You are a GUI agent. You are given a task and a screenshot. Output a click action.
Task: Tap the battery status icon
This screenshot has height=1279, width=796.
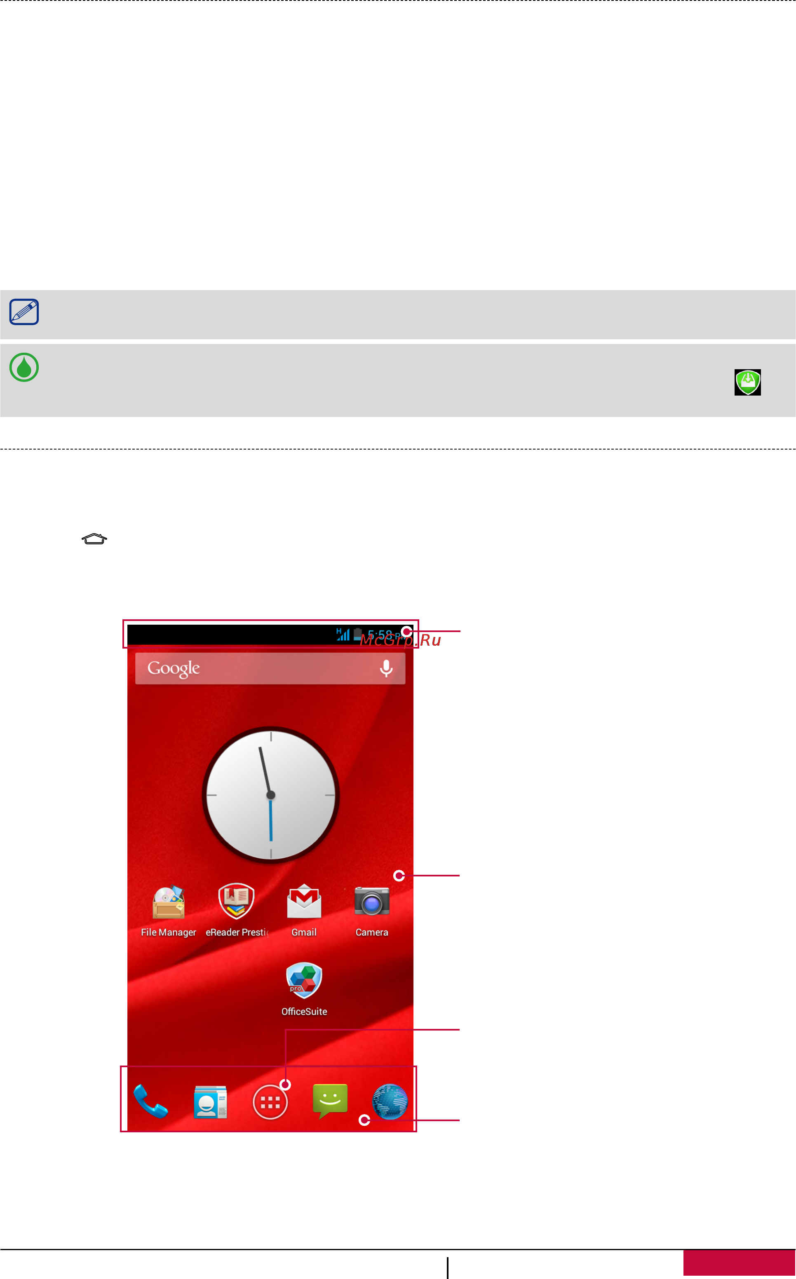(x=357, y=634)
